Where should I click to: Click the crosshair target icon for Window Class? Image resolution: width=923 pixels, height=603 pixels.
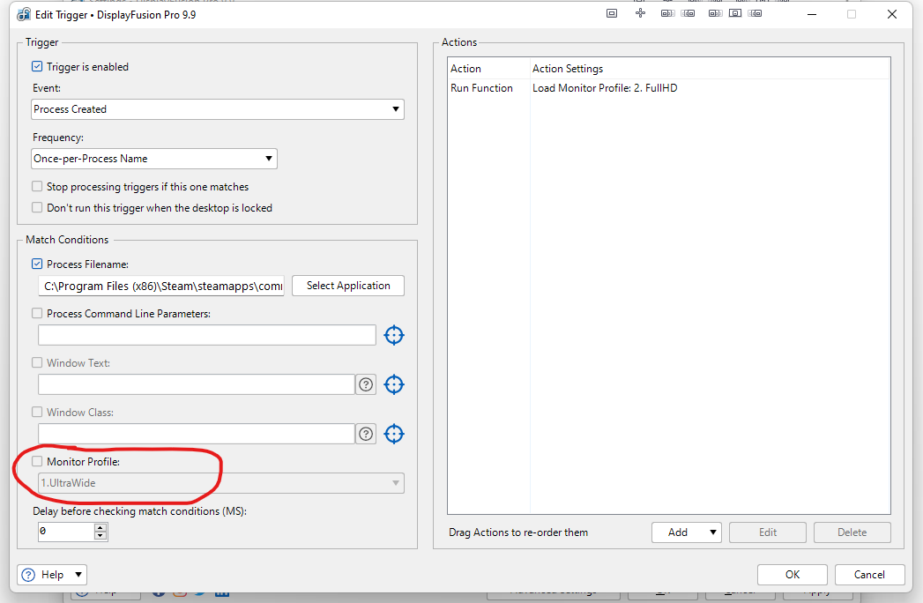tap(394, 434)
